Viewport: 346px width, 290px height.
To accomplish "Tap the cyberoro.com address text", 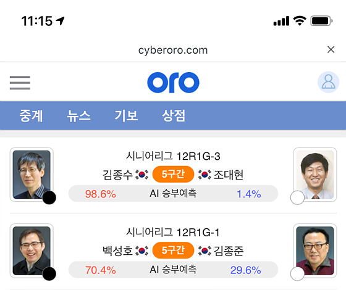I will (x=173, y=50).
